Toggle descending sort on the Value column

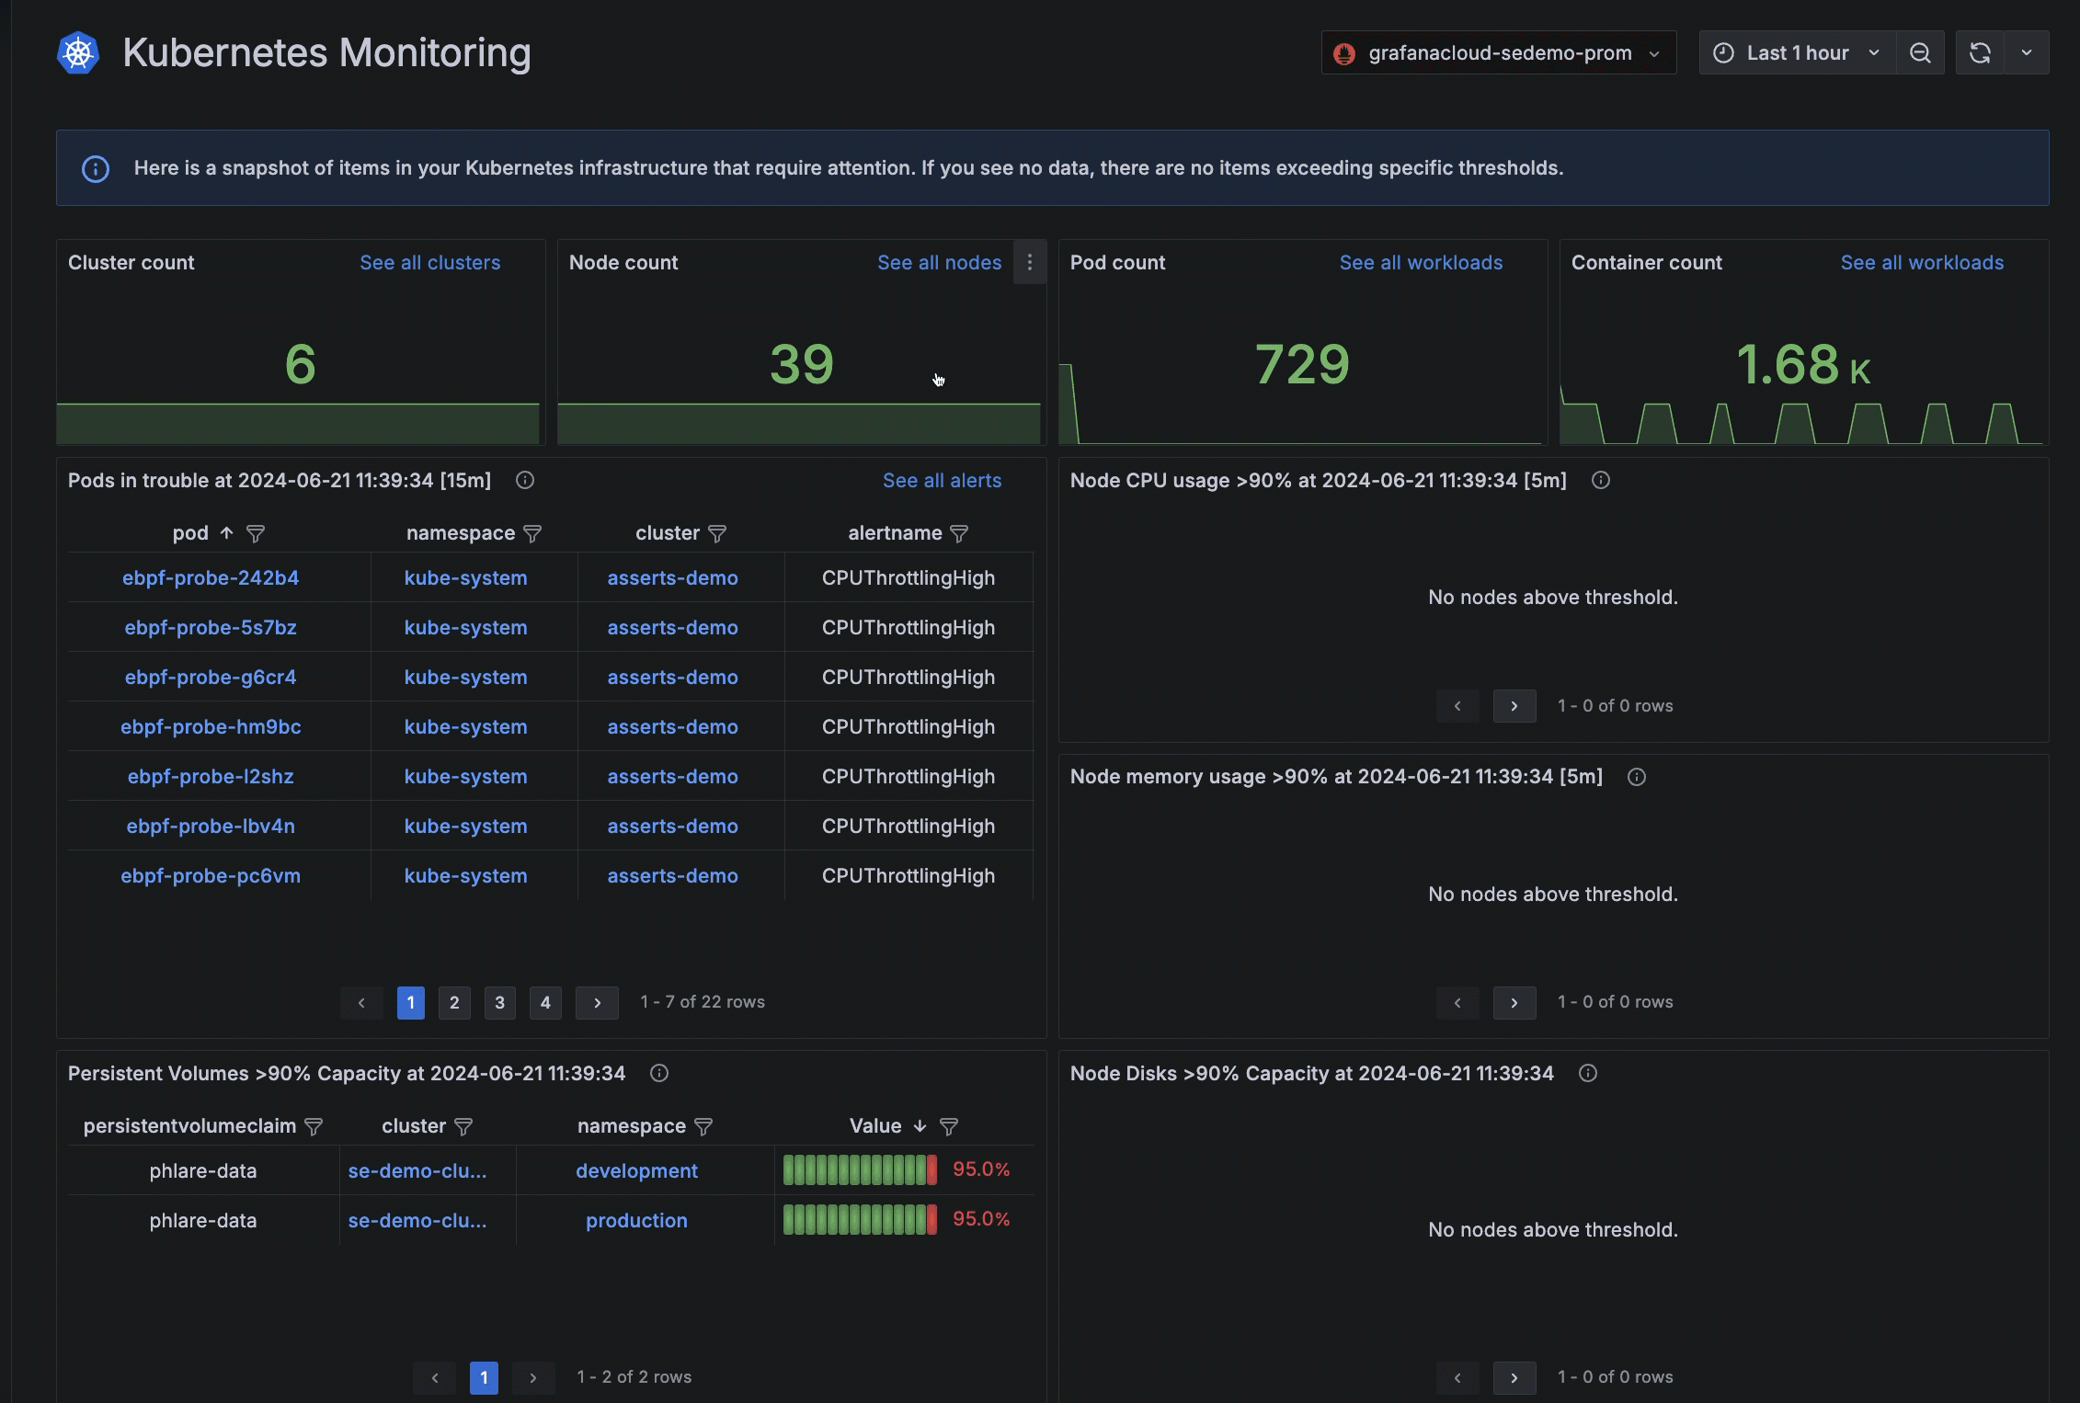tap(918, 1125)
